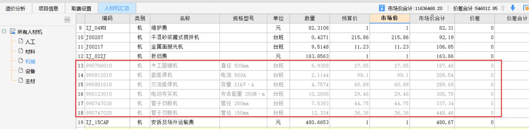Switch to the 取费设置 tab
The width and height of the screenshot is (529, 129).
tap(81, 9)
